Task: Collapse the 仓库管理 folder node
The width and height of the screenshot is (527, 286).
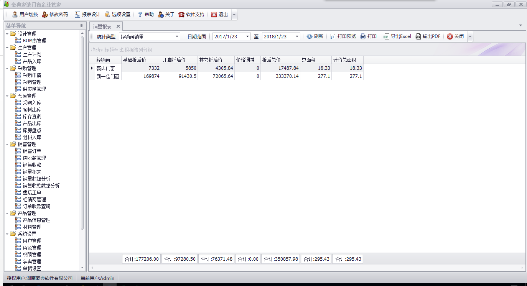Action: pyautogui.click(x=7, y=96)
